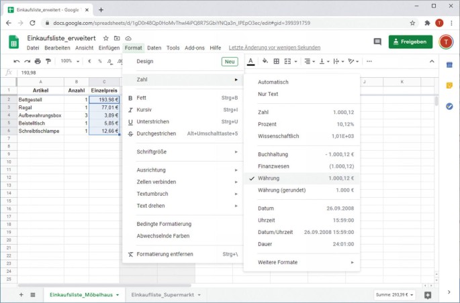Open merge cells dropdown arrow
This screenshot has height=303, width=460.
[x=295, y=62]
